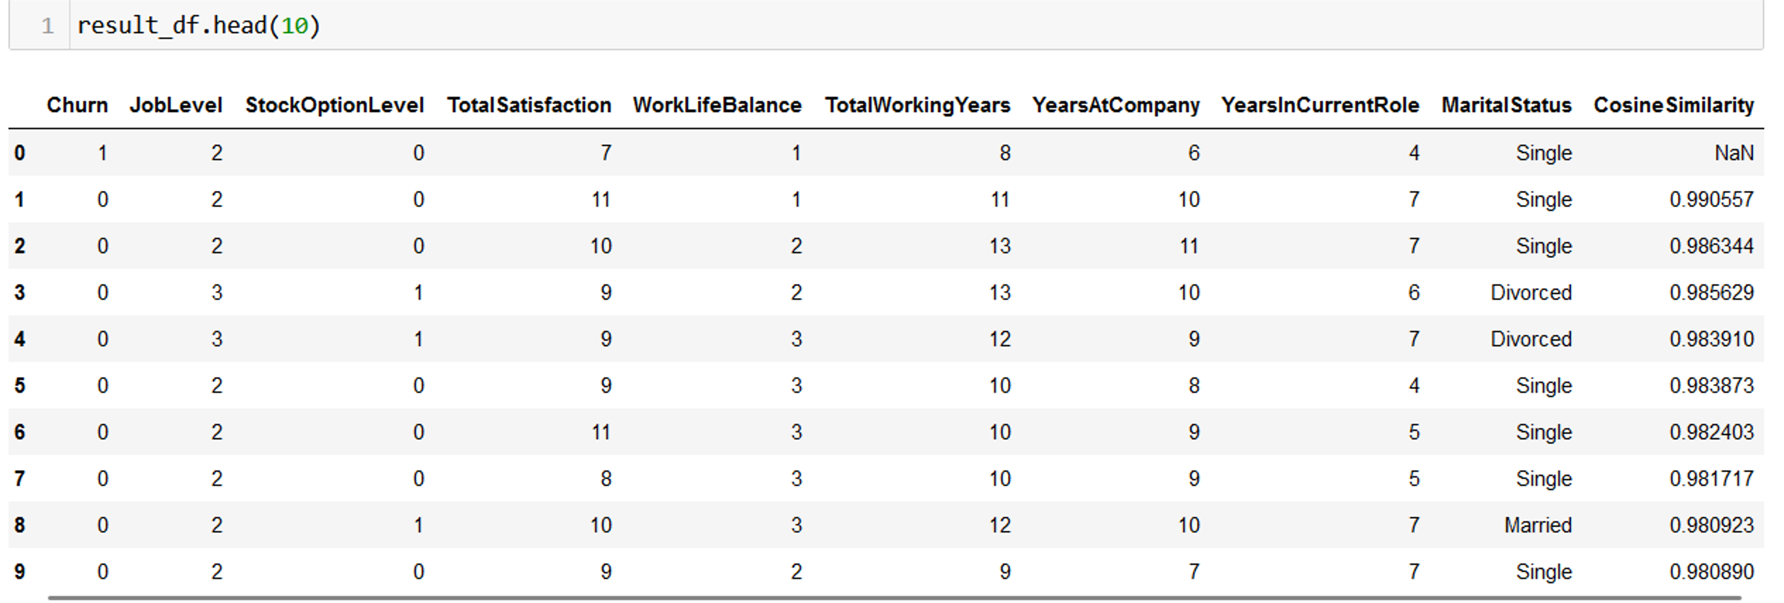Click the TotalWorkingYears column header
This screenshot has width=1784, height=603.
click(x=918, y=105)
